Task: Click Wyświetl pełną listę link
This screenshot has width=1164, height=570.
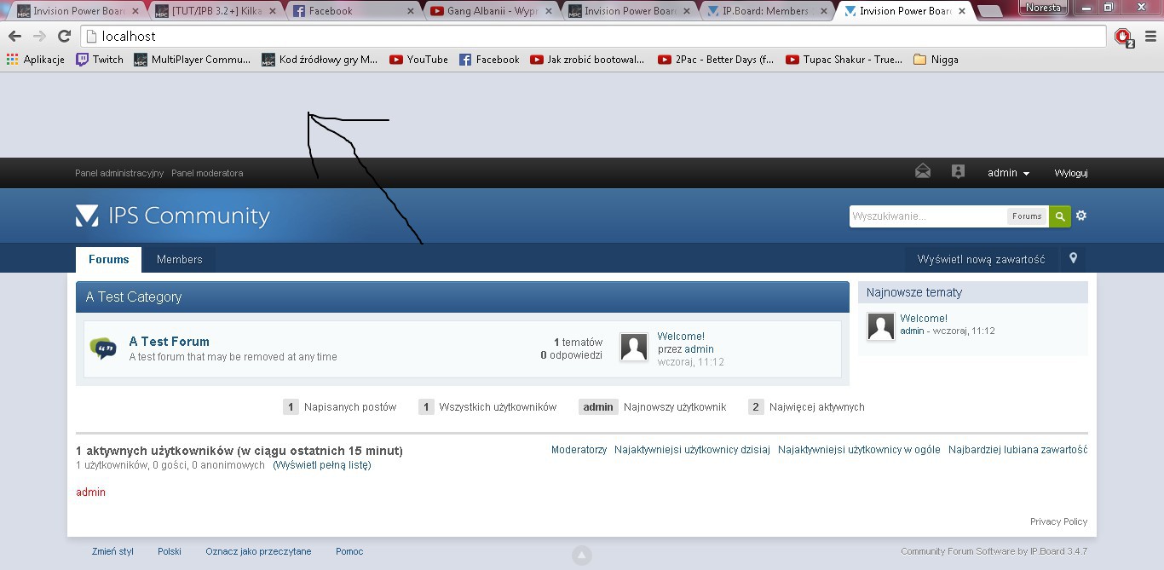Action: click(x=322, y=465)
